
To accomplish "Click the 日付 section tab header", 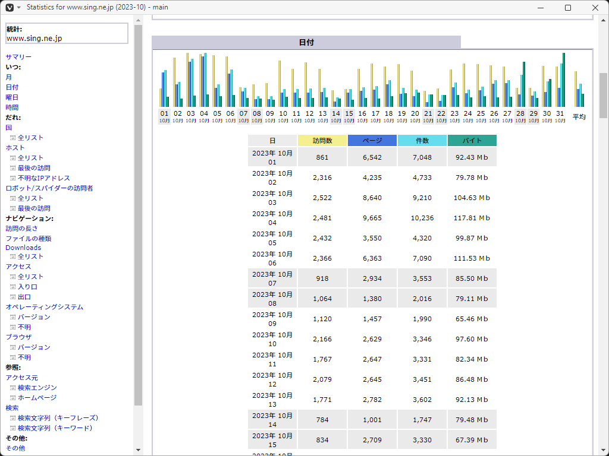I will [x=306, y=43].
